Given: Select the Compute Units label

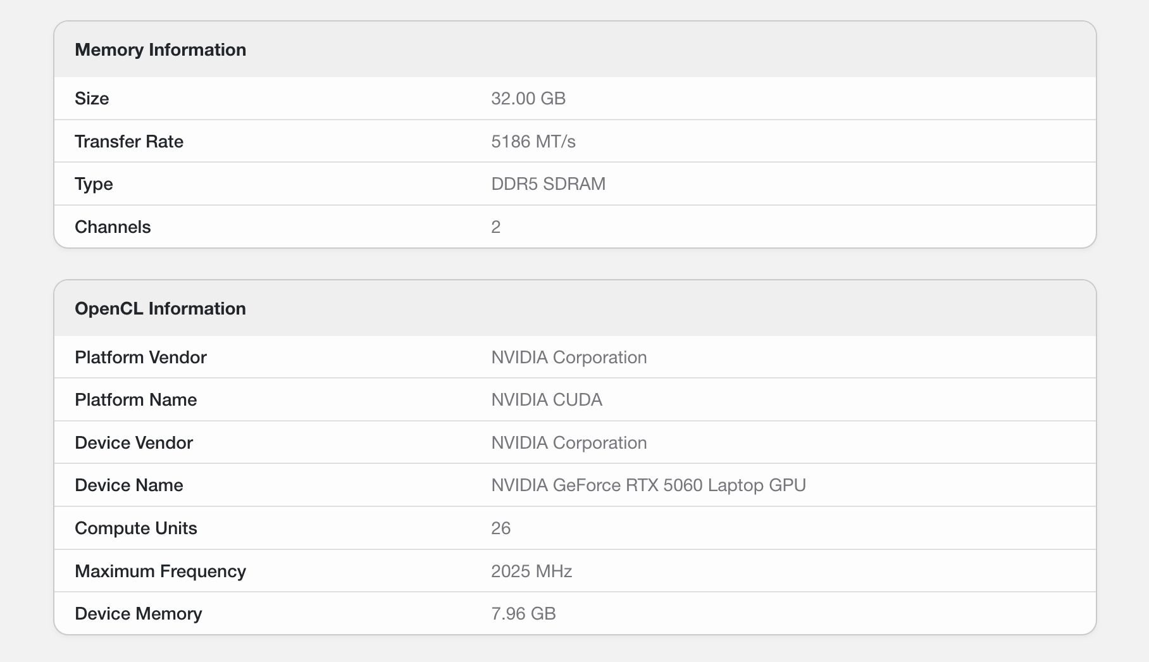Looking at the screenshot, I should (x=136, y=528).
